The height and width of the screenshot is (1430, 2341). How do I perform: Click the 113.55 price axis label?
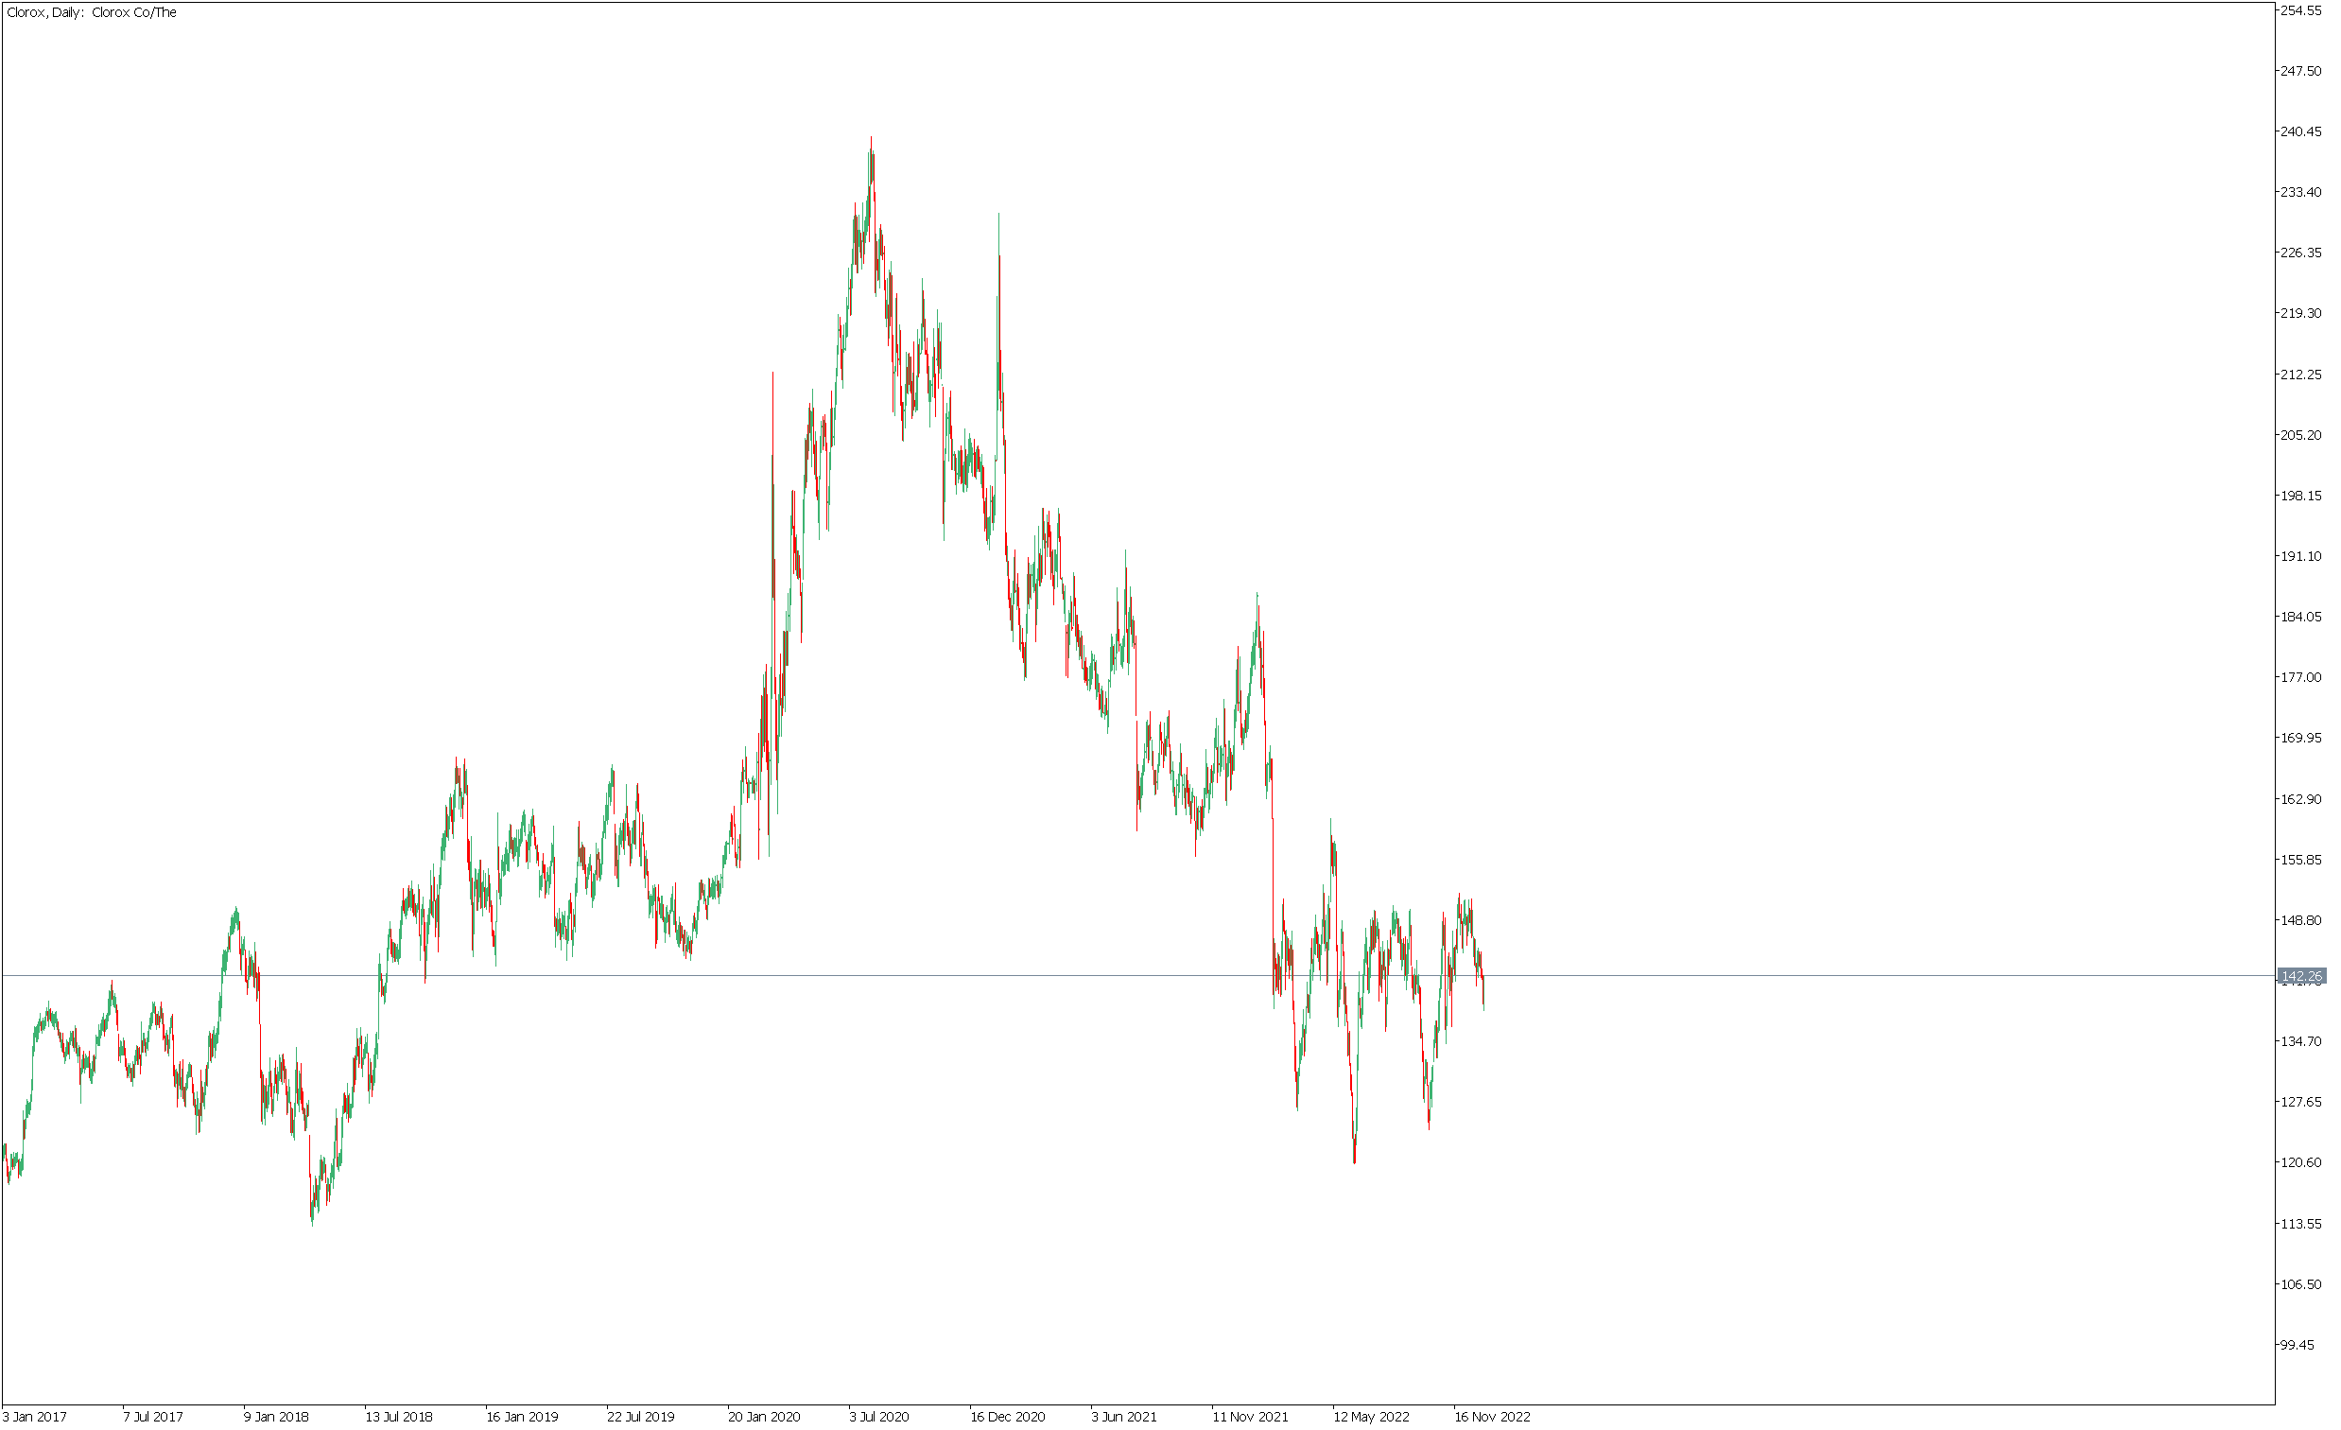coord(2300,1224)
